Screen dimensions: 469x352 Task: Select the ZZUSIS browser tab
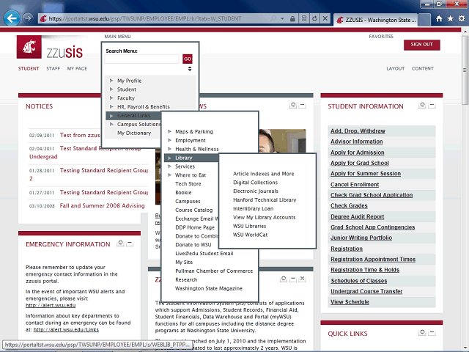376,20
